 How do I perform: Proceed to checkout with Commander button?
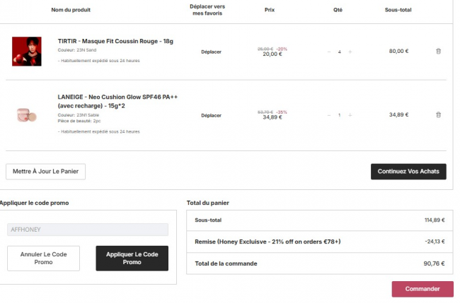[x=422, y=289]
